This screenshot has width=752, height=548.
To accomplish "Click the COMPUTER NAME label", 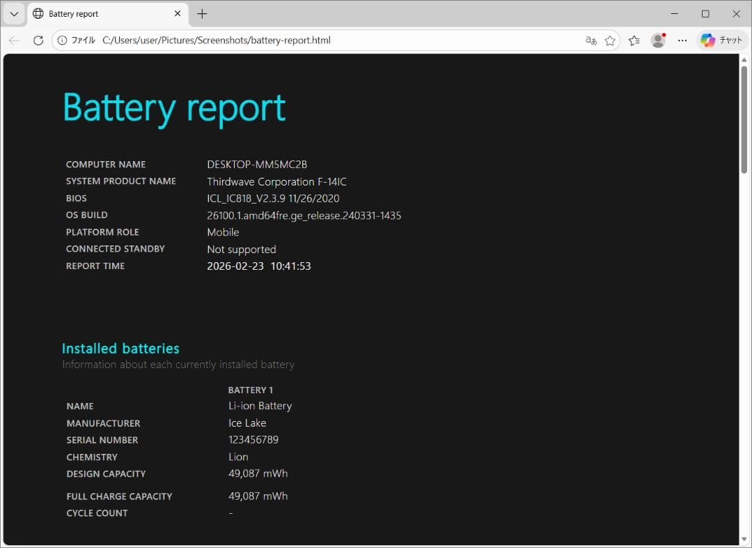I will [106, 165].
